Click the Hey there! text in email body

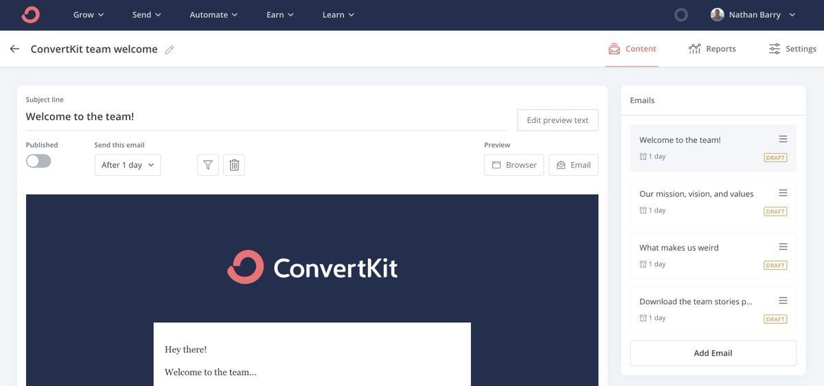point(185,350)
